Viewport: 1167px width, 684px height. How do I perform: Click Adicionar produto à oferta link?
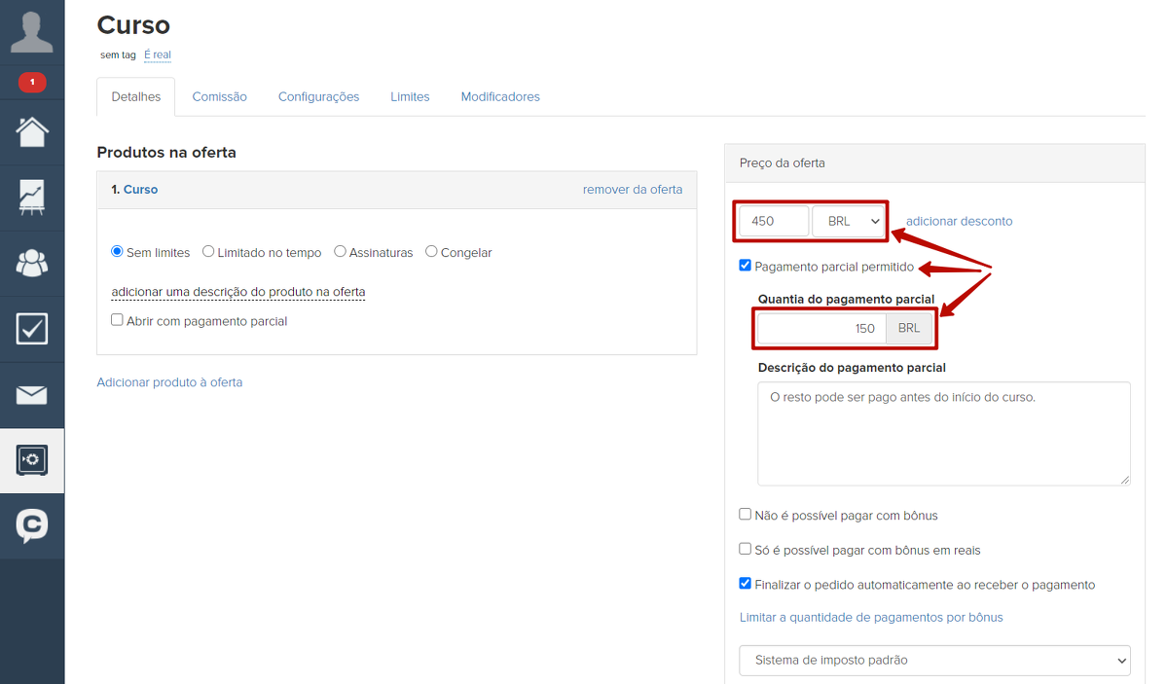point(169,382)
